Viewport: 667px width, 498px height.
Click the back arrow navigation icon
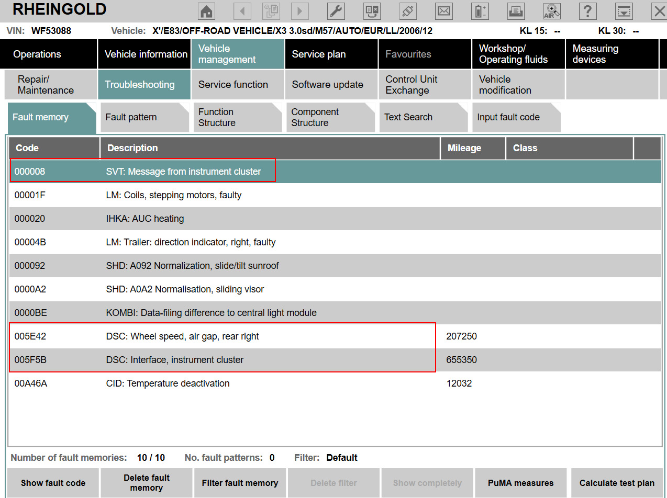coord(242,11)
